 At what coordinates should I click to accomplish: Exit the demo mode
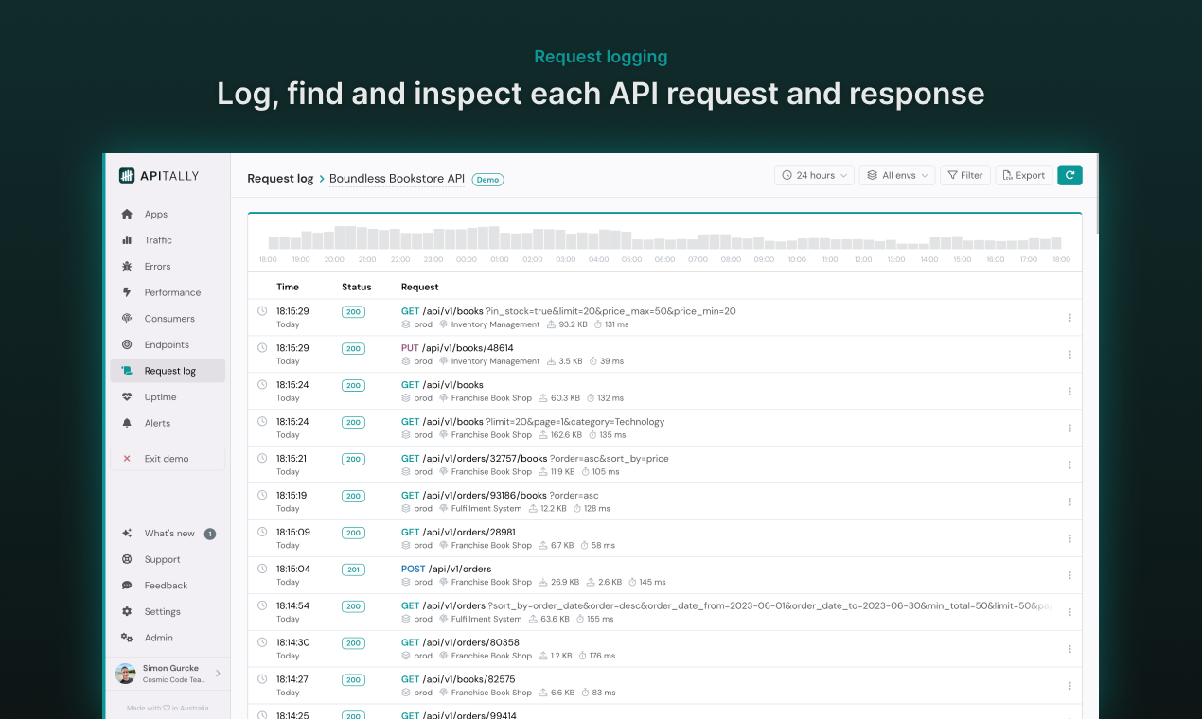click(x=168, y=459)
